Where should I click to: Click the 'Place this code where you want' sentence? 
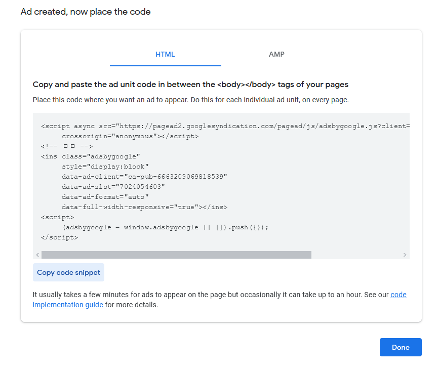coord(191,100)
